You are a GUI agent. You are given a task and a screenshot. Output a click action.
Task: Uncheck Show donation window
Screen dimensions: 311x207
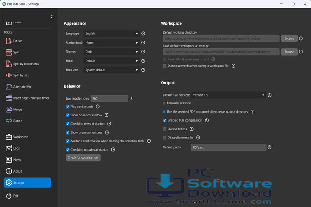pos(67,115)
